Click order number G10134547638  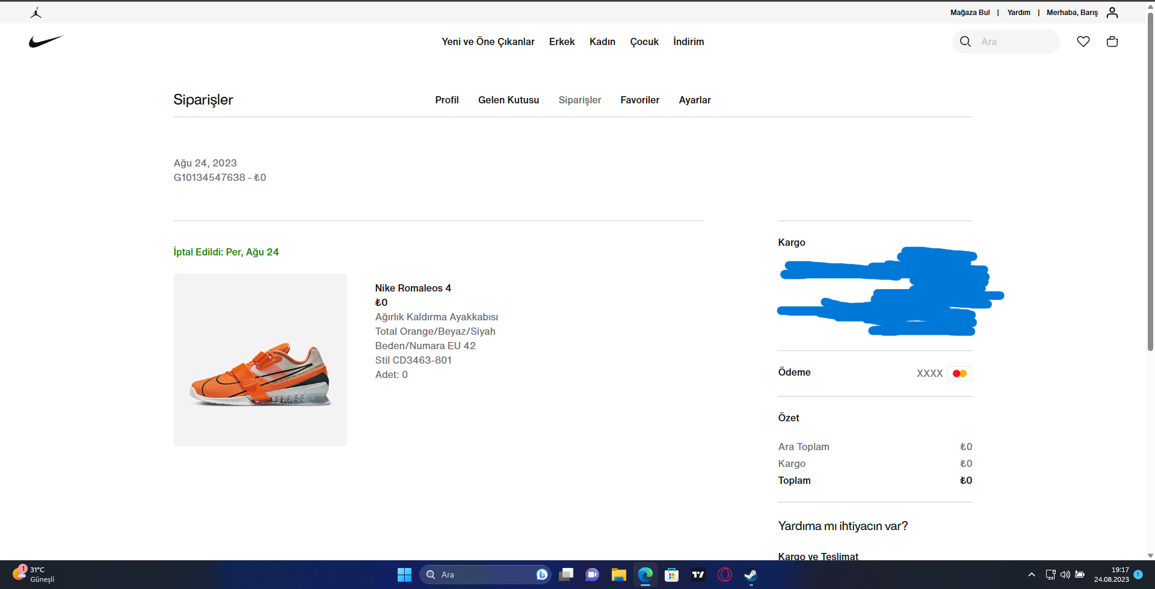[209, 177]
